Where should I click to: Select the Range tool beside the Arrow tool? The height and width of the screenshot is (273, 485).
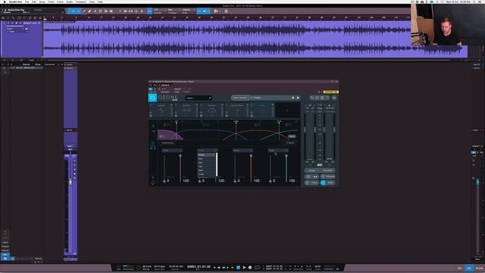pos(79,11)
